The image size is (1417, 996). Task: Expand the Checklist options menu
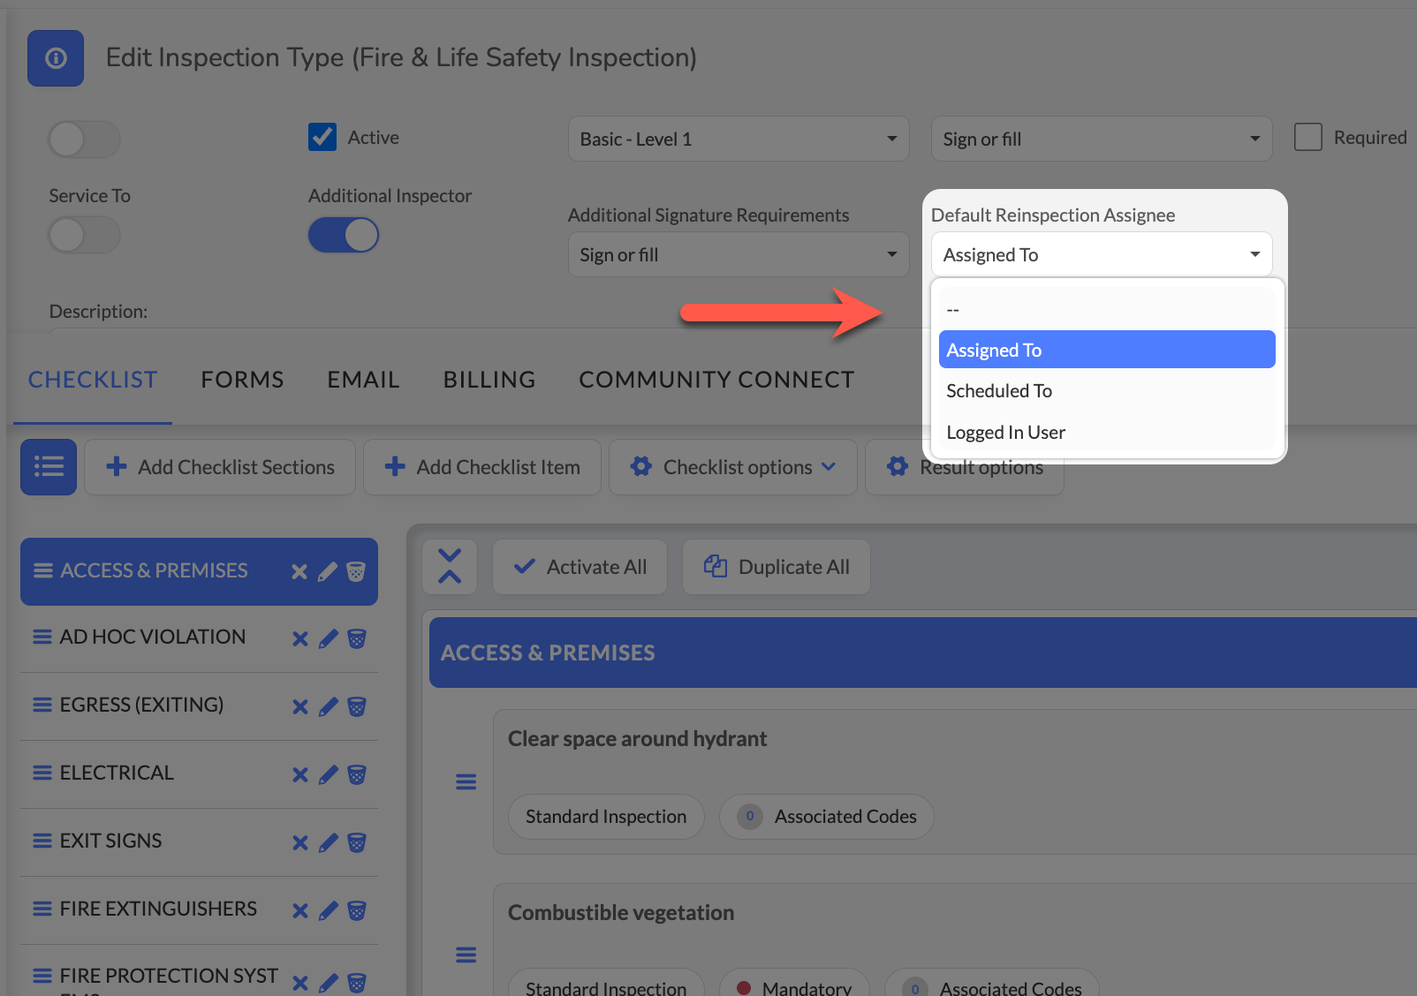(x=733, y=467)
